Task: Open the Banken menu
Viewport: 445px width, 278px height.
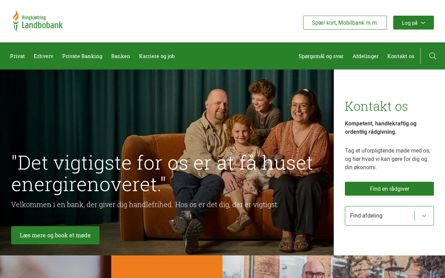Action: (x=121, y=56)
